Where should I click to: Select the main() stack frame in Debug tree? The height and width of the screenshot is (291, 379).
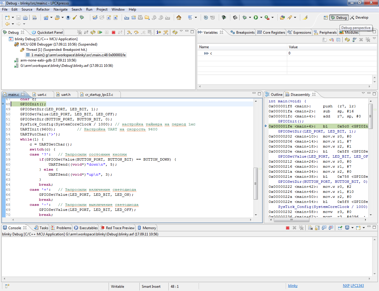pos(78,55)
